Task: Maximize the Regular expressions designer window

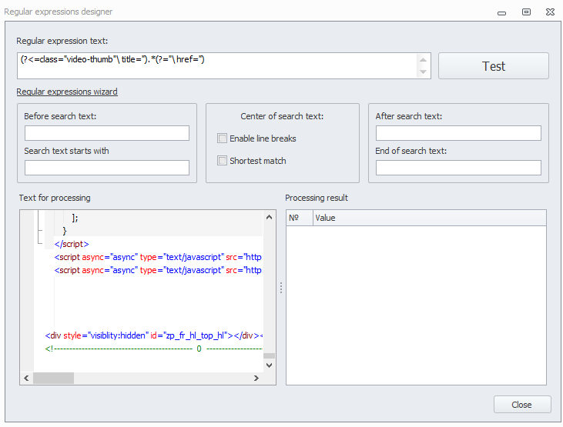Action: coord(526,12)
